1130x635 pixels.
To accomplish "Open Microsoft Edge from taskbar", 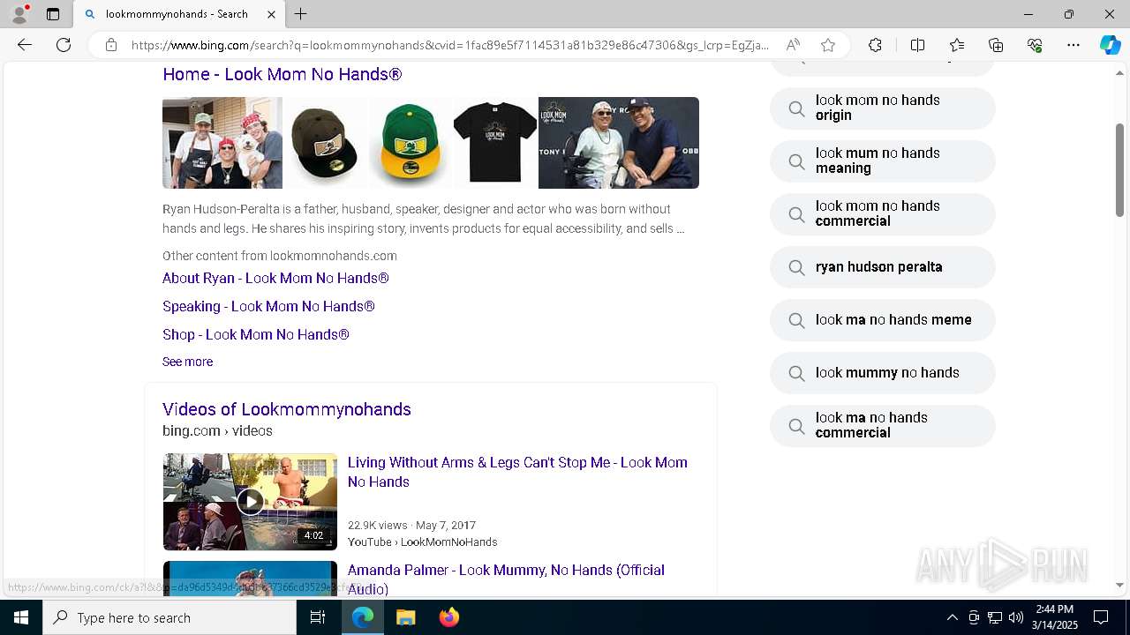I will [363, 617].
